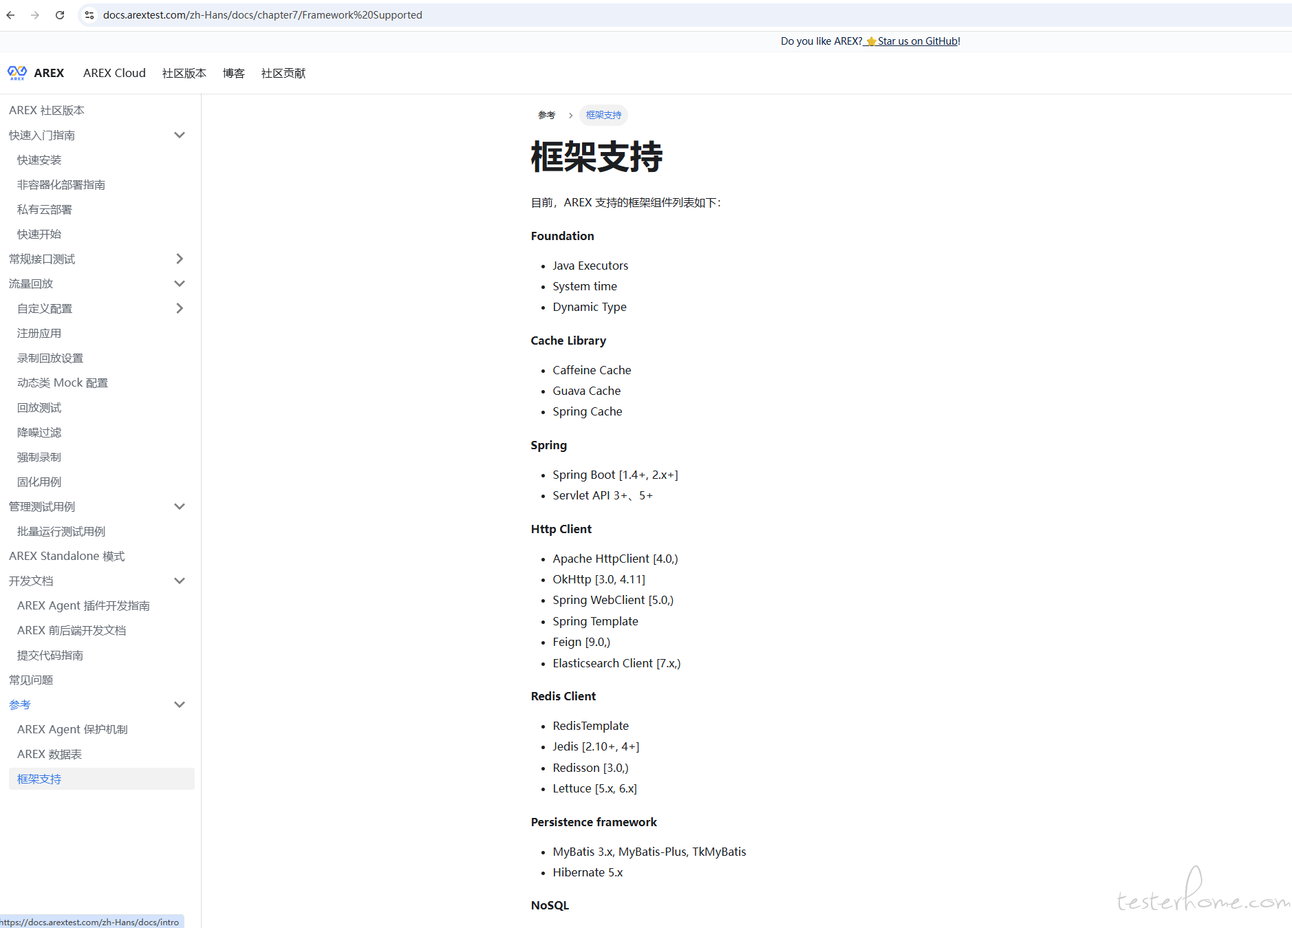Click the Jedis [2.10+, 4+] item
The width and height of the screenshot is (1292, 928).
(596, 746)
